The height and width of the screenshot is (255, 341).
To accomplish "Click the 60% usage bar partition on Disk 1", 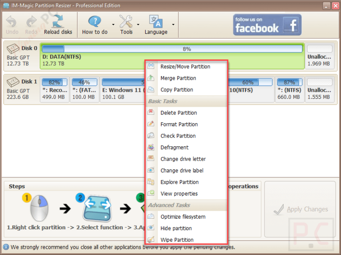I will 250,82.
